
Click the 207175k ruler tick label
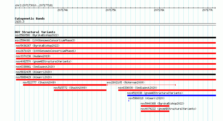click(x=111, y=10)
